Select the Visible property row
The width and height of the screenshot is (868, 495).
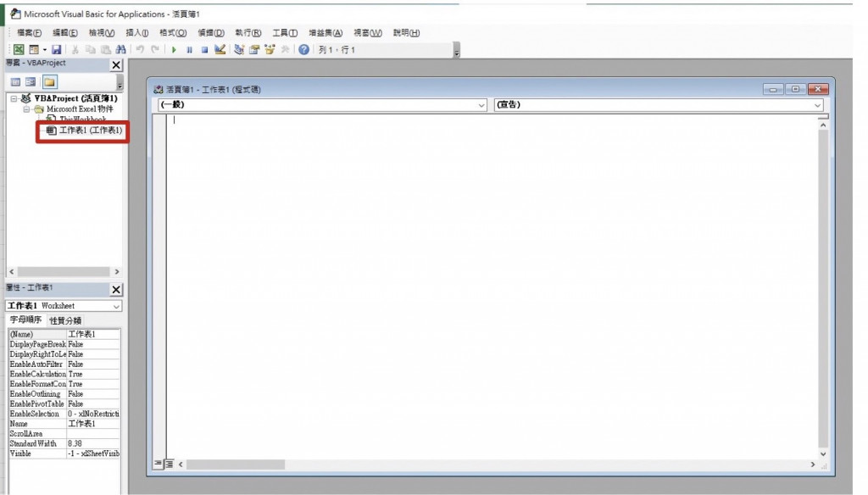pyautogui.click(x=64, y=453)
